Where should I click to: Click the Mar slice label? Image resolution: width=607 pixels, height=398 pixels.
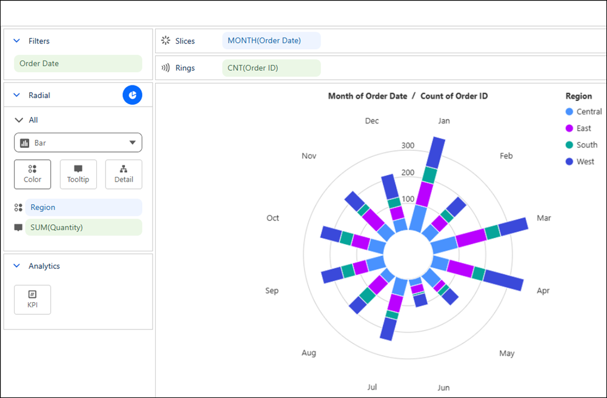point(544,218)
